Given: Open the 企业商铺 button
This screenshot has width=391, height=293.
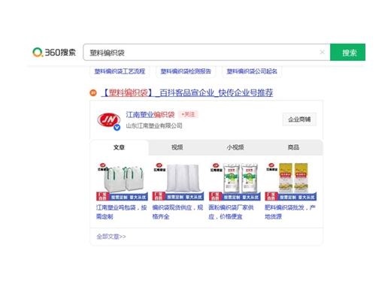Looking at the screenshot, I should tap(299, 119).
